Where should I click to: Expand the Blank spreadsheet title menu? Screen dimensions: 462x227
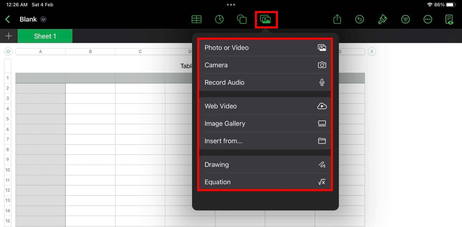coord(43,19)
